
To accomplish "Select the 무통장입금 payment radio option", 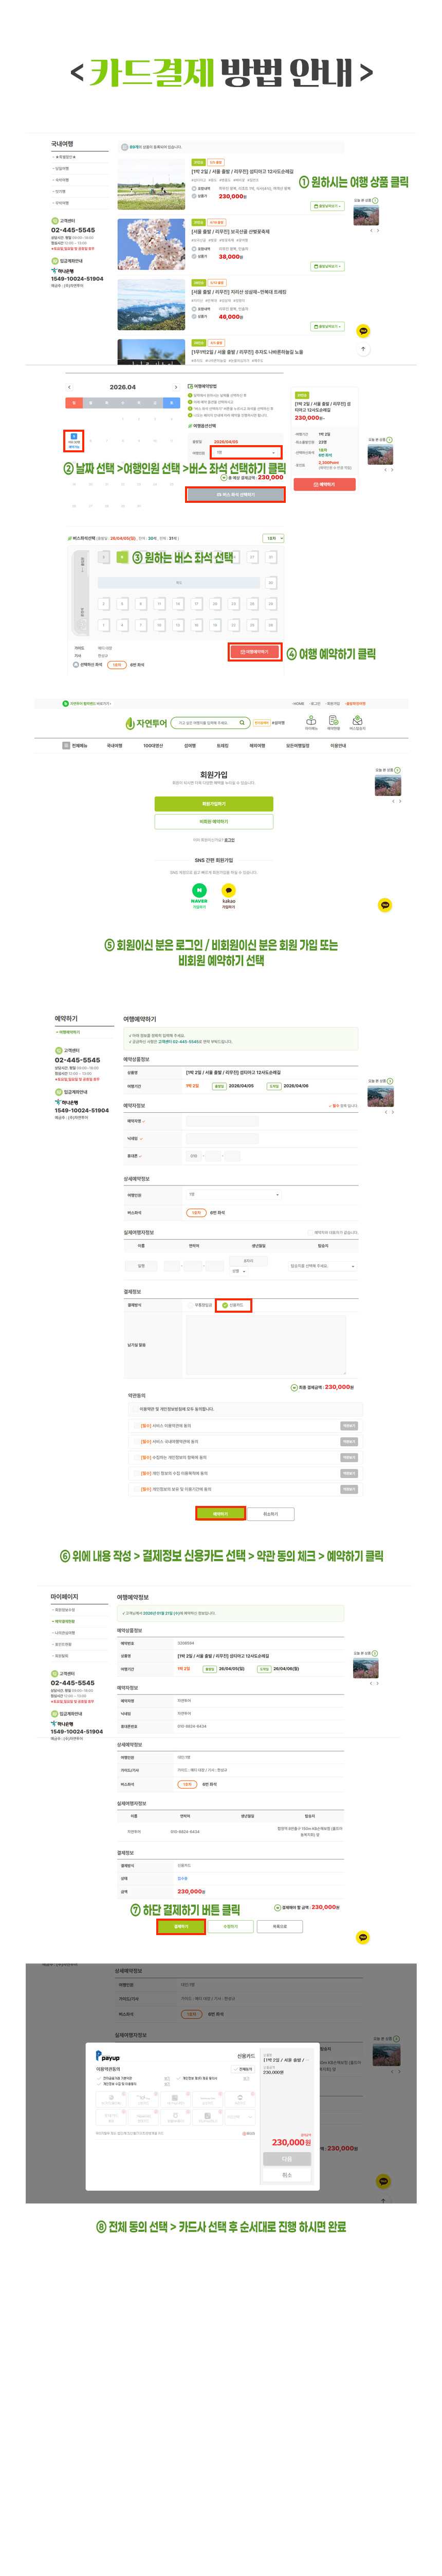I will (191, 1305).
